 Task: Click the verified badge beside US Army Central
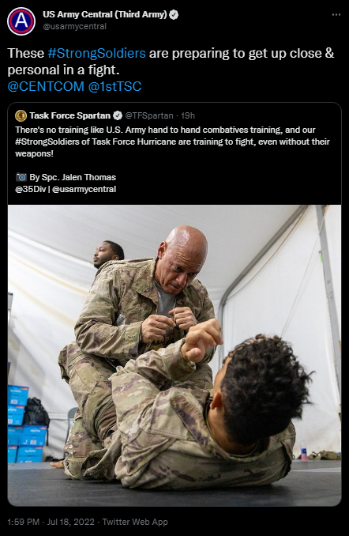click(174, 15)
